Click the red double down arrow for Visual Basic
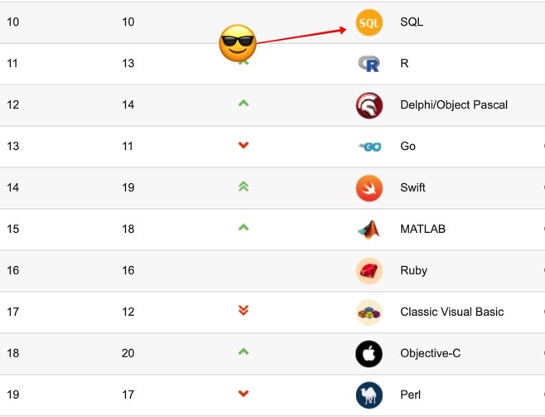Image resolution: width=545 pixels, height=417 pixels. coord(244,311)
